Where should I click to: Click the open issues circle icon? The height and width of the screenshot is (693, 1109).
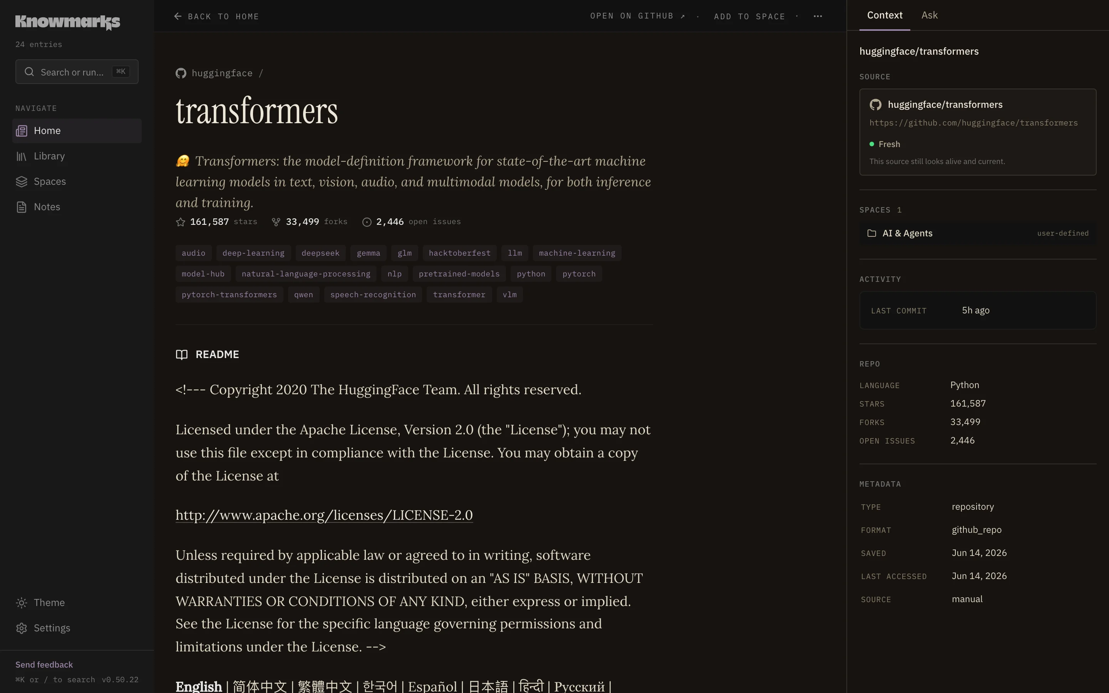(x=367, y=222)
